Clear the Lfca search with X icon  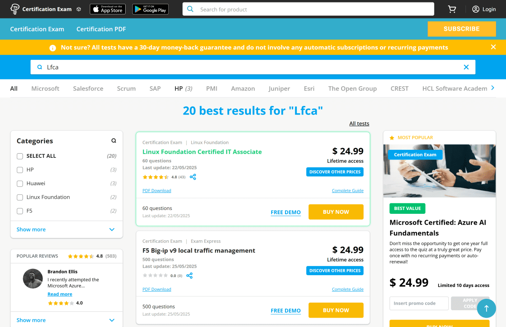[x=466, y=67]
